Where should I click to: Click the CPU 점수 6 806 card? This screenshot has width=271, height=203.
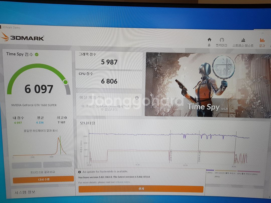pos(109,79)
